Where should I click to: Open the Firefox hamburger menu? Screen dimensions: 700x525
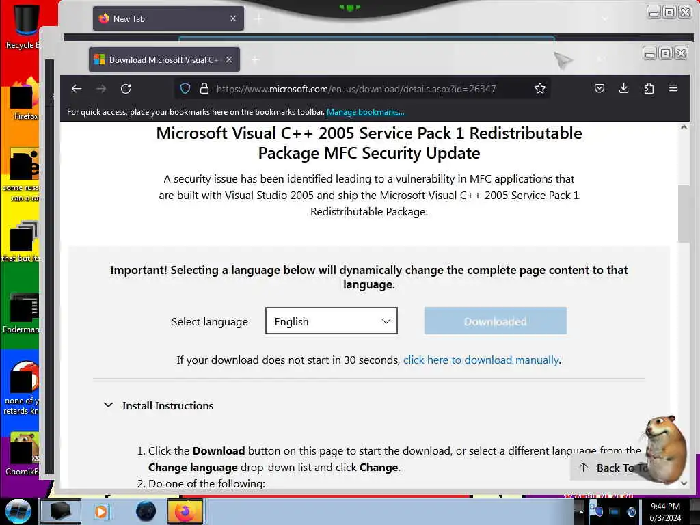coord(673,88)
